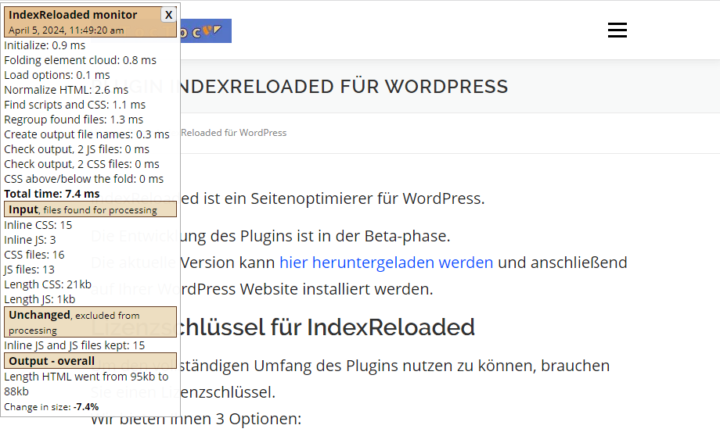This screenshot has width=720, height=443.
Task: Click the 'Regroup found files: 1.3 ms' entry
Action: (74, 120)
